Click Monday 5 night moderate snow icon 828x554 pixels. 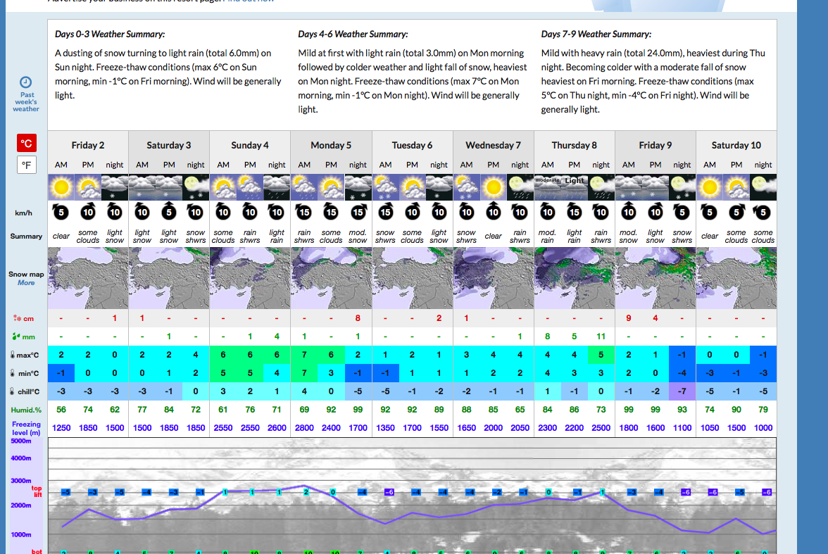[x=358, y=187]
